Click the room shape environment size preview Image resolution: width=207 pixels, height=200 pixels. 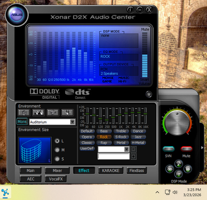tap(35, 150)
